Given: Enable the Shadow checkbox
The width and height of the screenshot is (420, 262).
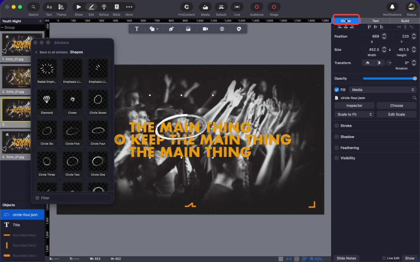Looking at the screenshot, I should 337,136.
